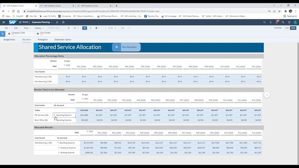Click the highlighted filter toolbar icon
Image resolution: width=299 pixels, height=168 pixels.
click(85, 28)
